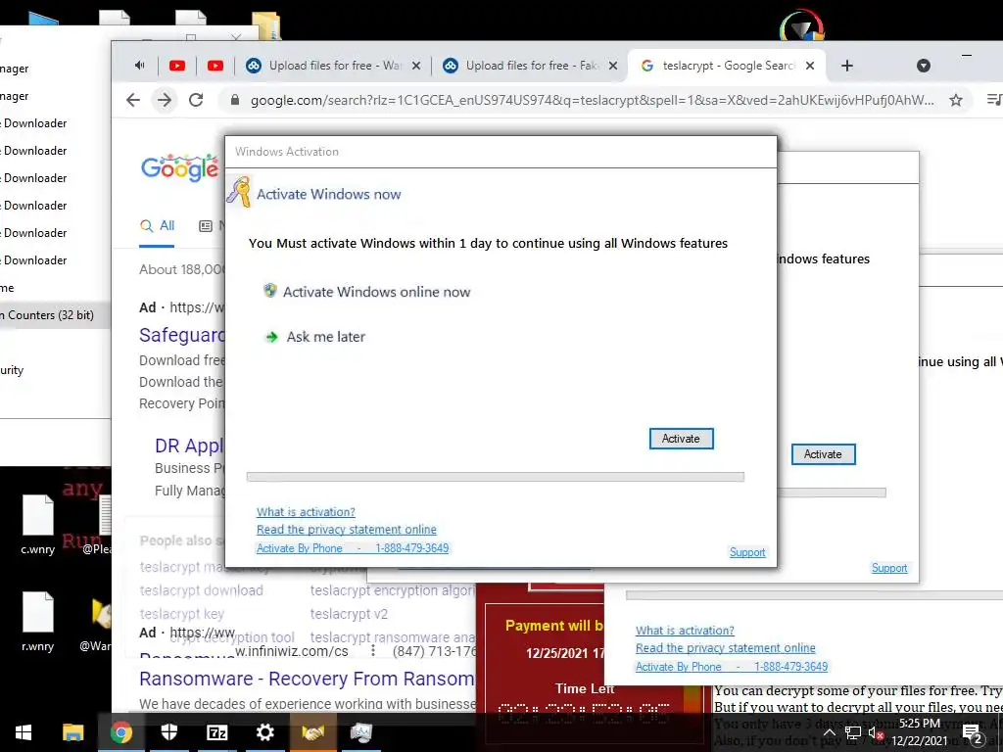
Task: Open Windows Security shield in taskbar
Action: point(168,732)
